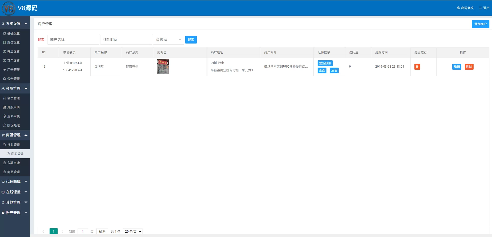Select 商家管理 in the sidebar
The width and height of the screenshot is (492, 237).
pyautogui.click(x=17, y=154)
